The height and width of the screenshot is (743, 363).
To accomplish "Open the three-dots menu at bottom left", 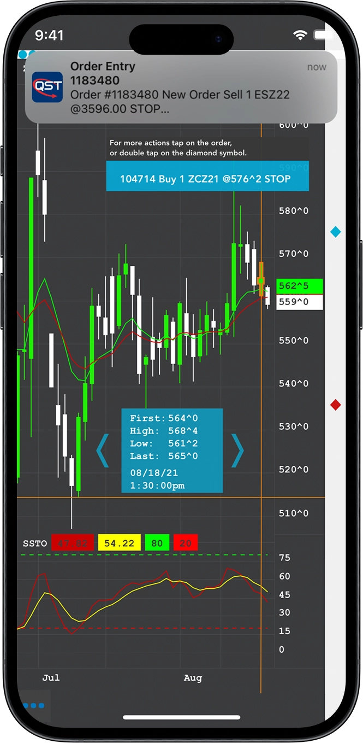I will pos(34,706).
